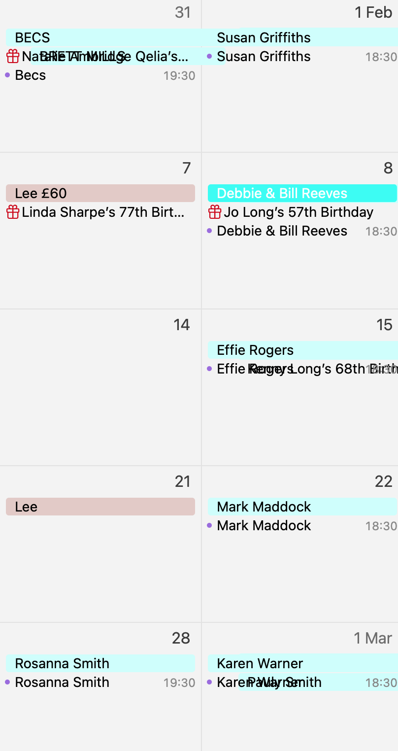The height and width of the screenshot is (751, 398).
Task: Click purple dot beside Susan Griffiths 18:30 event
Action: coord(209,57)
